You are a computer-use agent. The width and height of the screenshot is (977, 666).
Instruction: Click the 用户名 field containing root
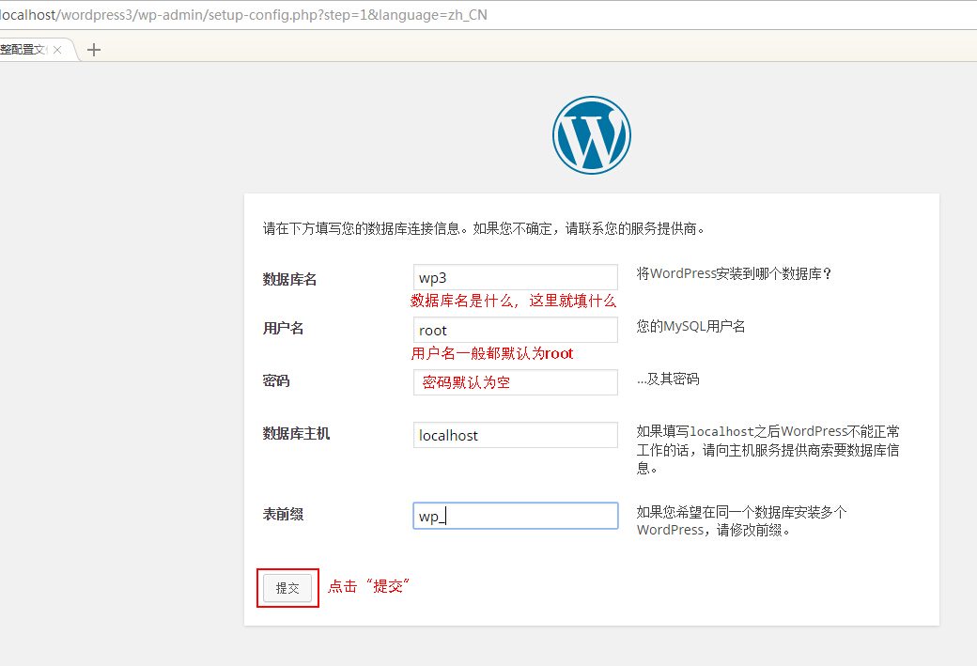coord(515,329)
